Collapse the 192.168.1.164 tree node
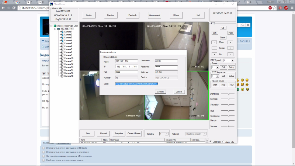The width and height of the screenshot is (295, 166). (x=55, y=29)
